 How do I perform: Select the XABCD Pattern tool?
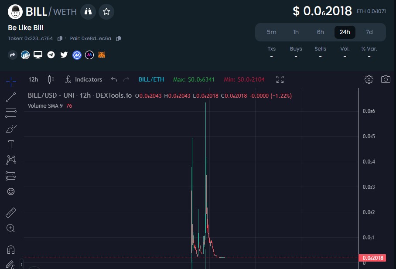10,160
